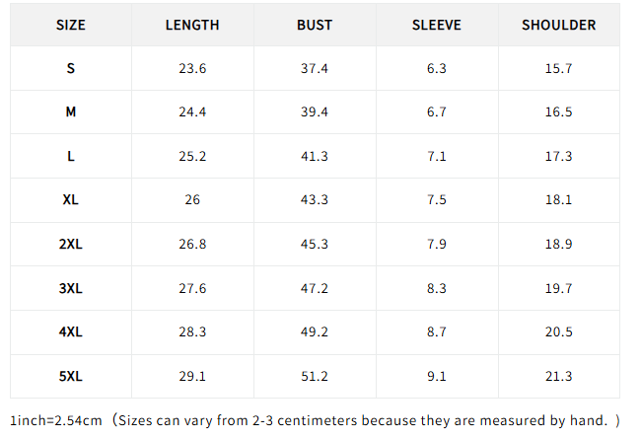Select the BUST column header
Viewport: 641px width, 439px height.
(x=315, y=26)
